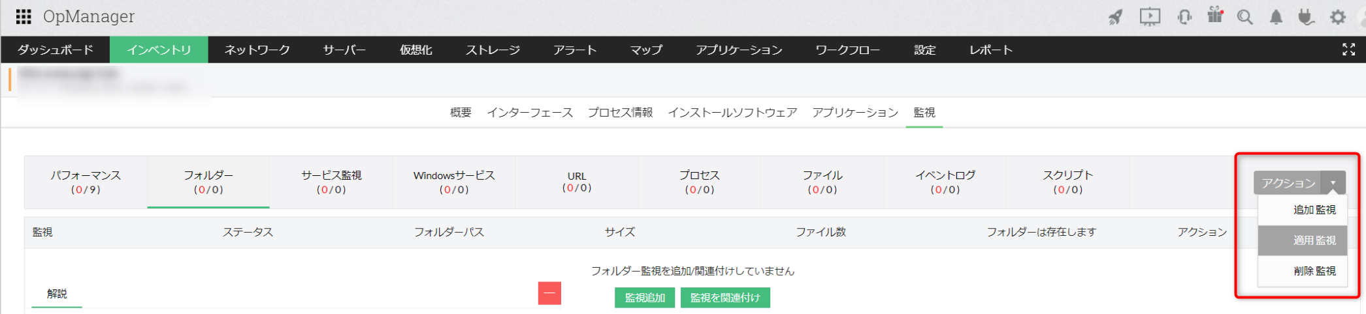Toggle full screen with the expand arrows
The width and height of the screenshot is (1366, 314).
click(x=1348, y=50)
